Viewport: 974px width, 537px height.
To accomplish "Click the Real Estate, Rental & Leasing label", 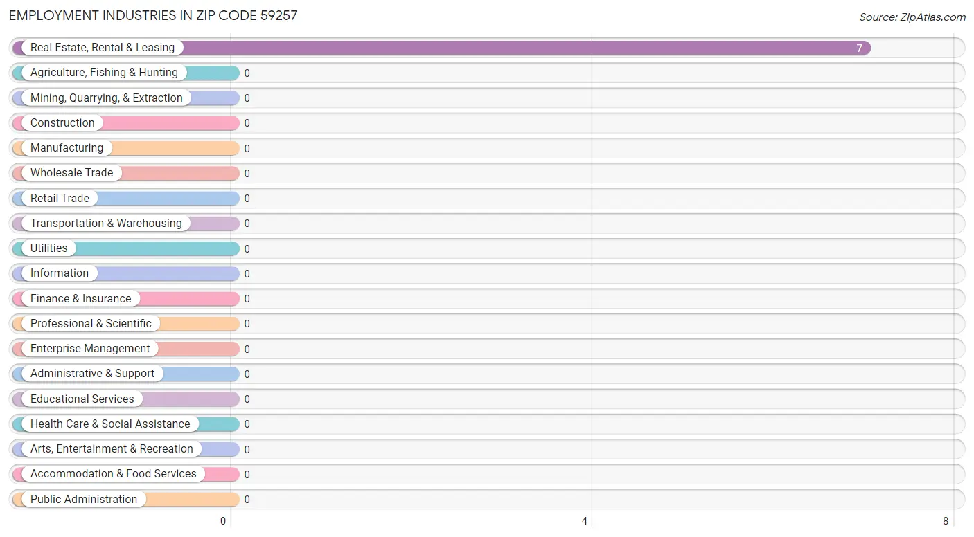I will 103,48.
